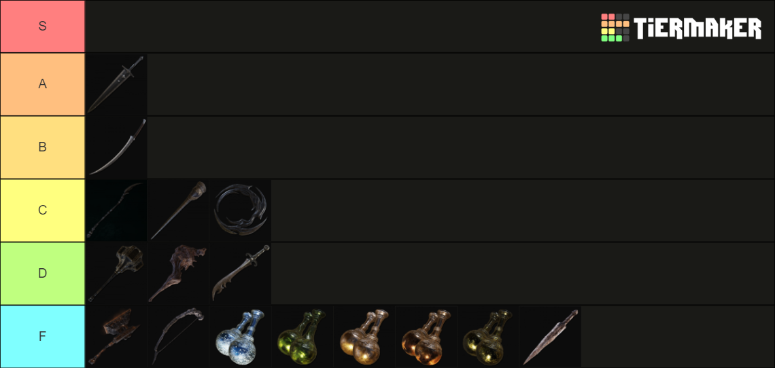Click the red S tier label
Image resolution: width=775 pixels, height=368 pixels.
pos(43,26)
